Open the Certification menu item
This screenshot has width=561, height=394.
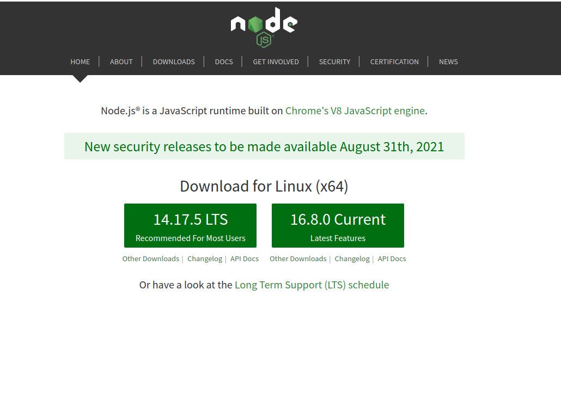pos(394,61)
